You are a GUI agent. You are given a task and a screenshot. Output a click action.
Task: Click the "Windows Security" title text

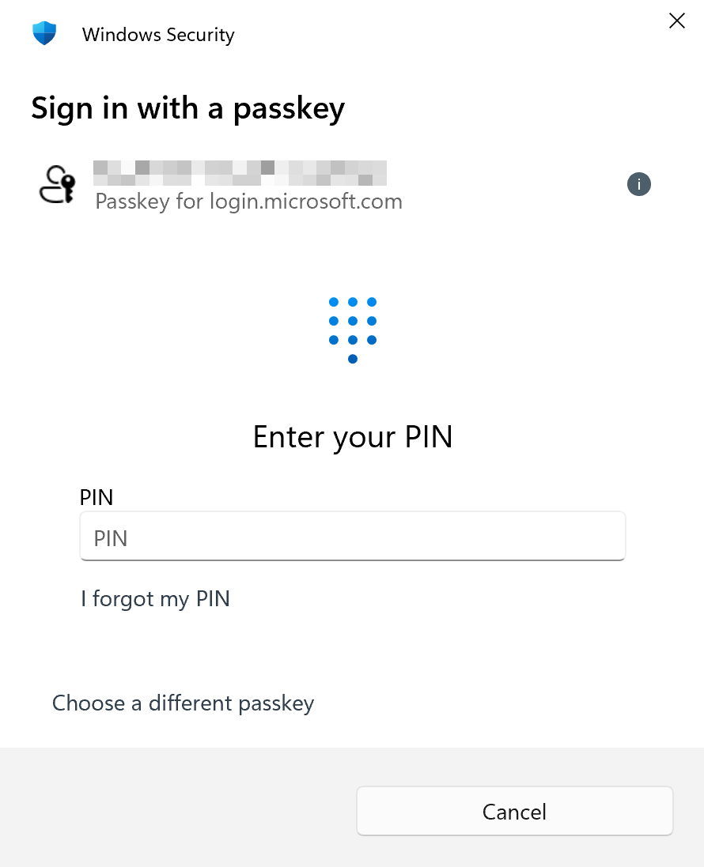click(158, 35)
